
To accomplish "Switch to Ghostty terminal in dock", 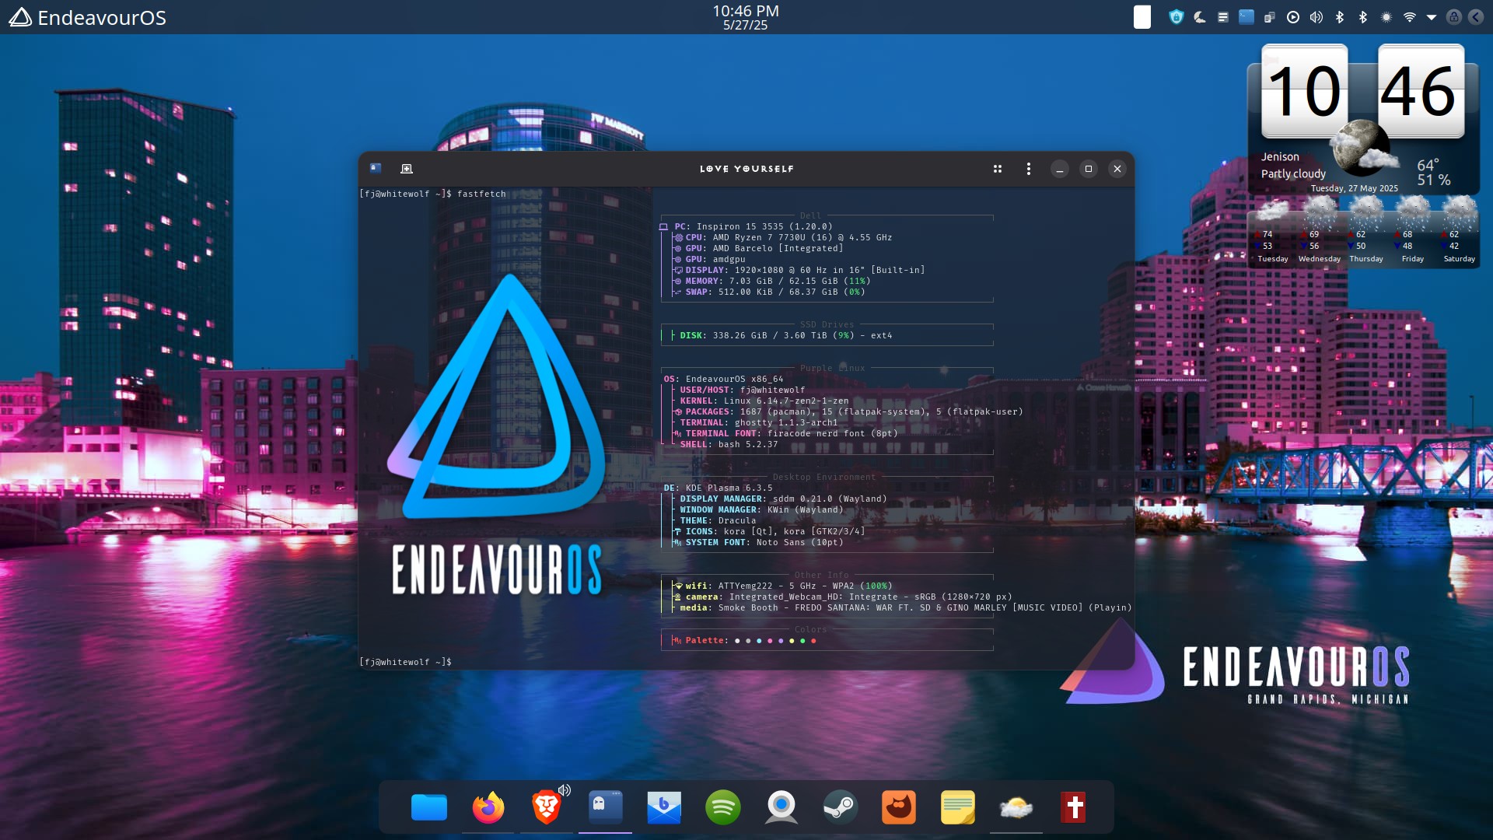I will tap(605, 807).
